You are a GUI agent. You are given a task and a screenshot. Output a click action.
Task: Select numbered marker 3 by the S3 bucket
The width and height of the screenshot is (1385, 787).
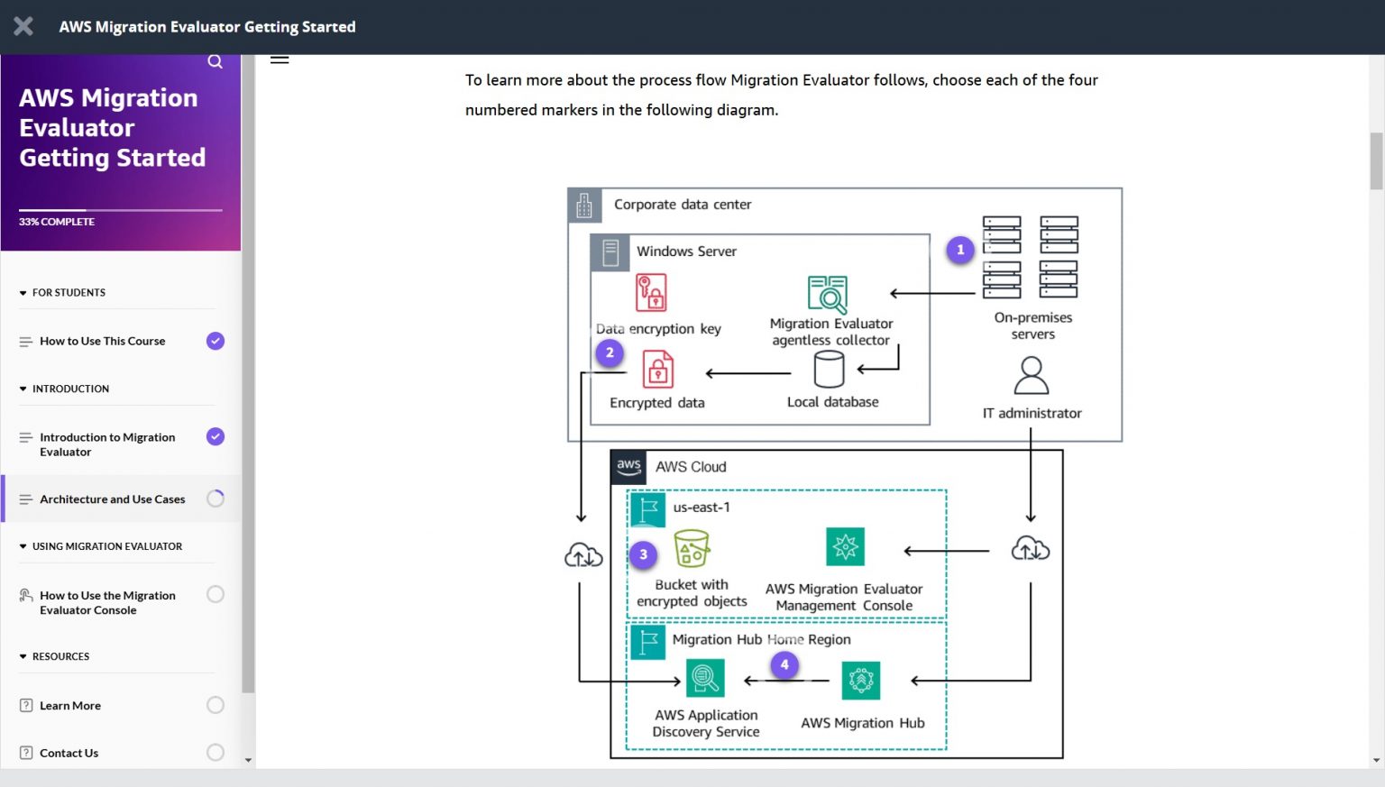[x=643, y=555]
